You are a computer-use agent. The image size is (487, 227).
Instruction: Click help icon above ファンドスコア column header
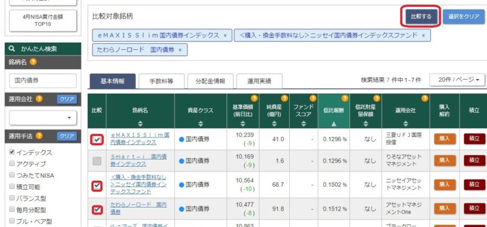pyautogui.click(x=314, y=99)
